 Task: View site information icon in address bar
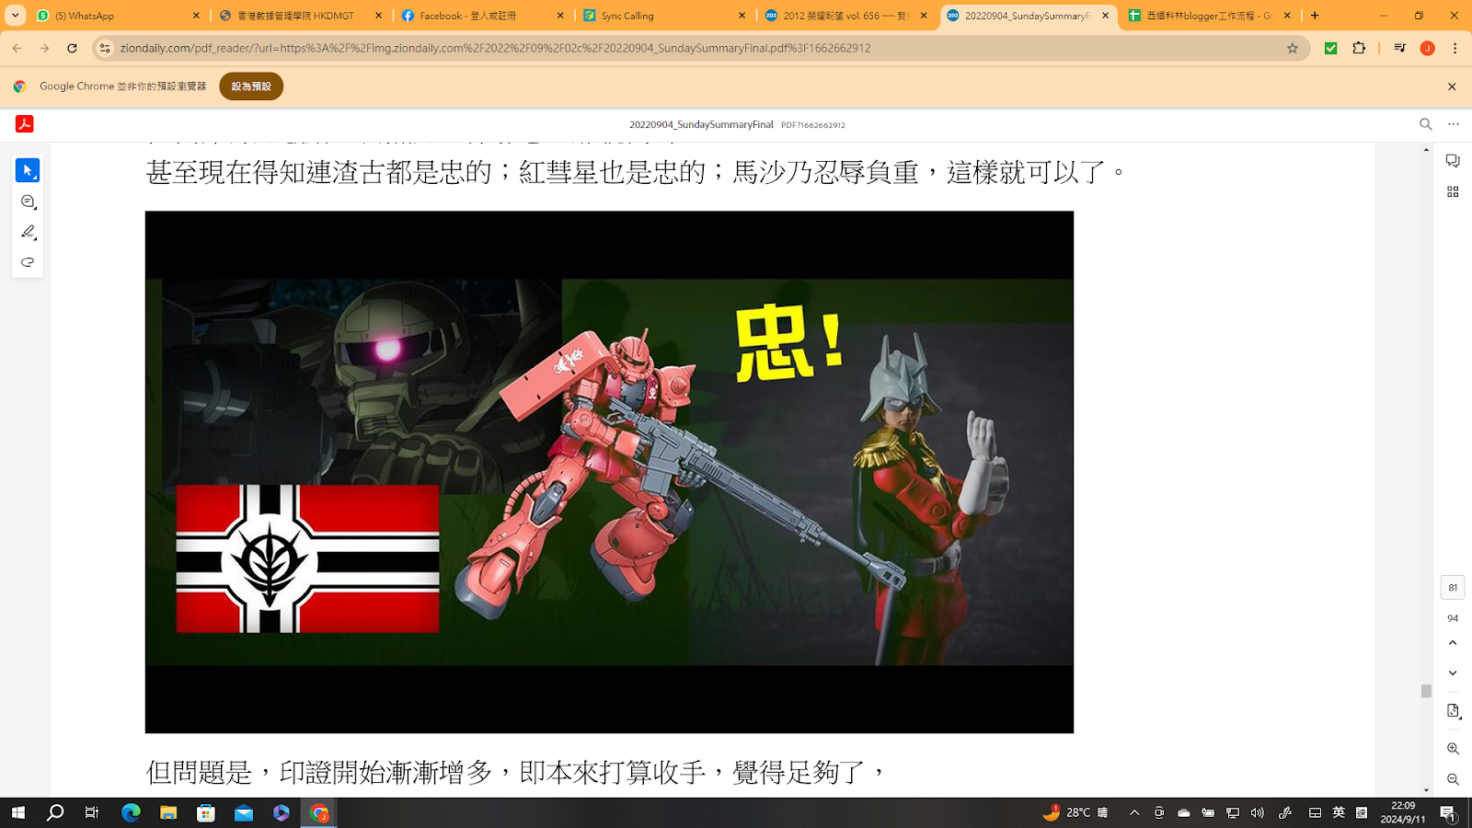105,48
